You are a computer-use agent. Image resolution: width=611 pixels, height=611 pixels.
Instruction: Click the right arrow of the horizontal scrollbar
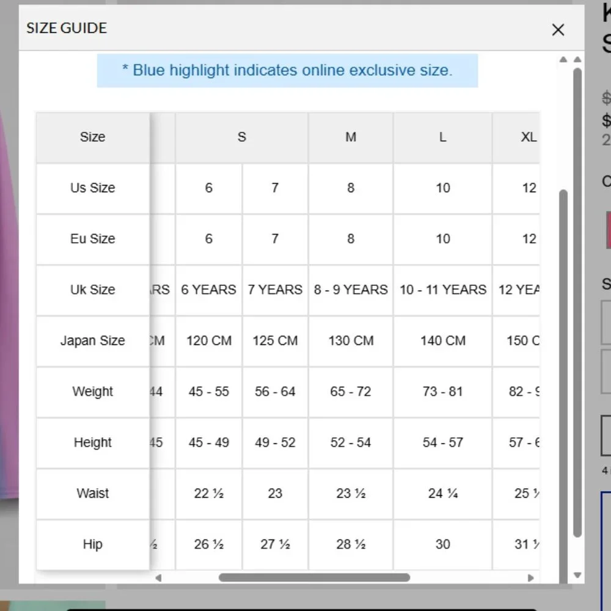[531, 577]
